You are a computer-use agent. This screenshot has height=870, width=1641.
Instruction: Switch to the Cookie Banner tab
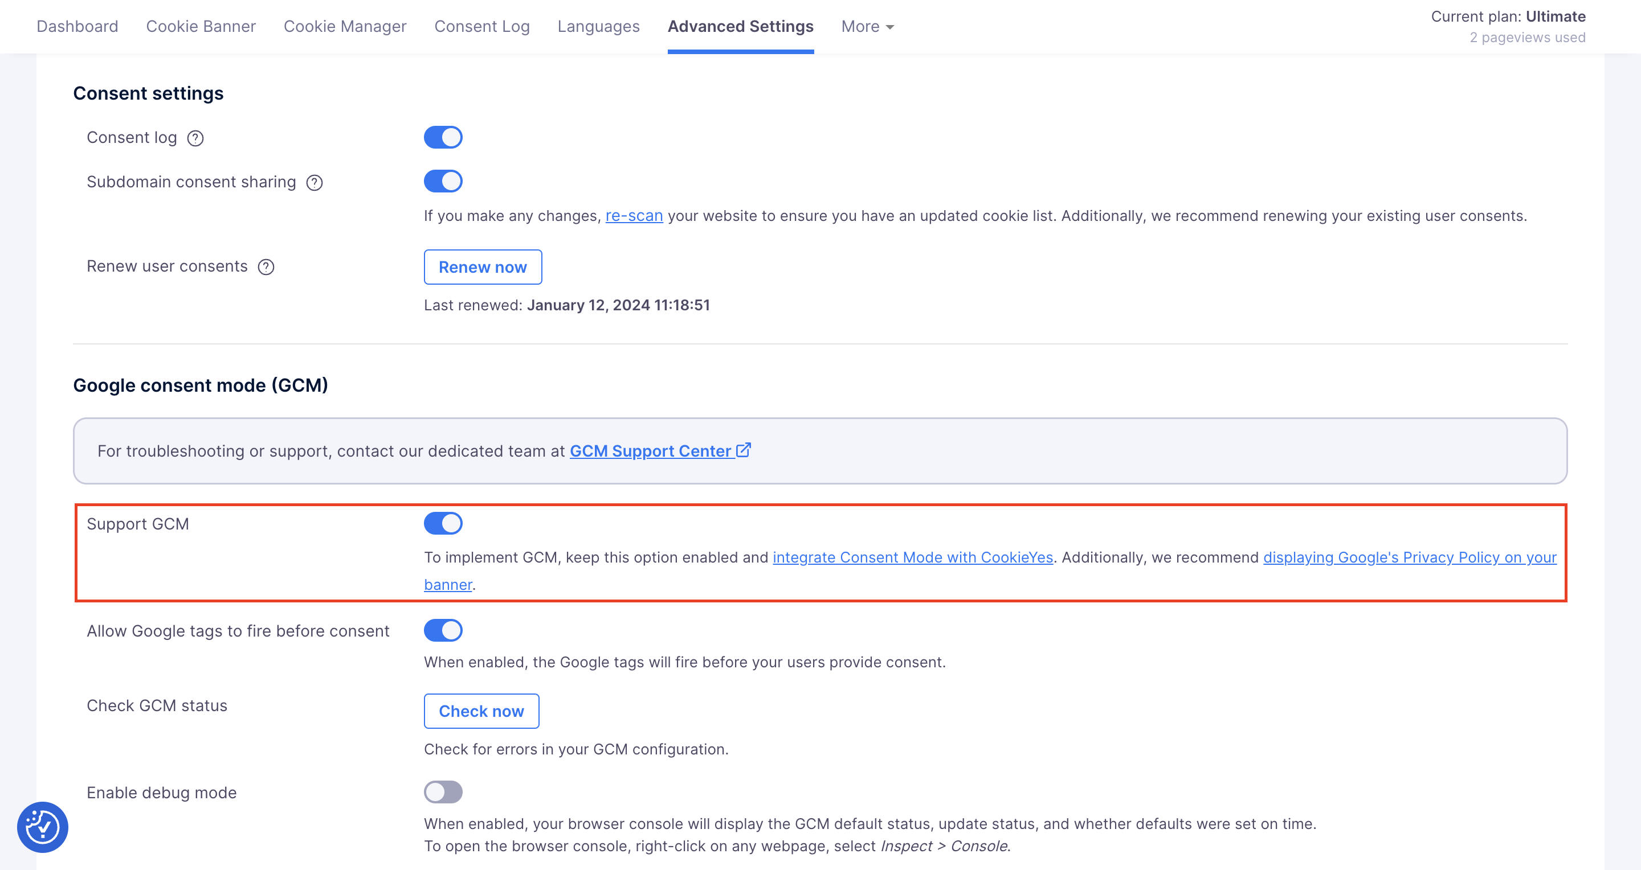(x=201, y=26)
